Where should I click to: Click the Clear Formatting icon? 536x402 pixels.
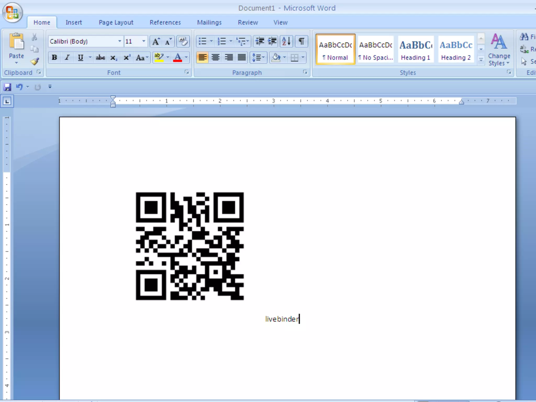183,41
